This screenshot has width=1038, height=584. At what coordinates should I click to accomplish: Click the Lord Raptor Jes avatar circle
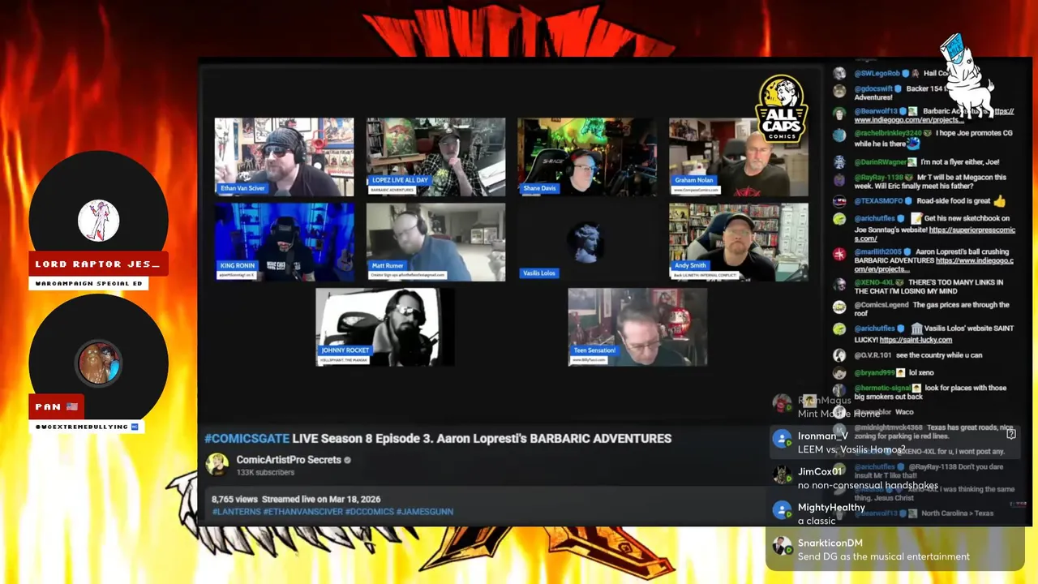point(99,220)
